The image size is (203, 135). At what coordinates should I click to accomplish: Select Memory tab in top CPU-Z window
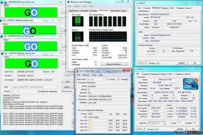coord(165,8)
